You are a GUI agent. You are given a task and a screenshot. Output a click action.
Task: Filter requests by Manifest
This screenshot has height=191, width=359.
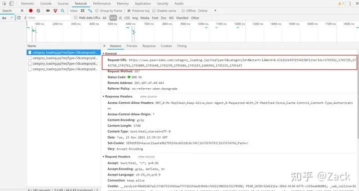pyautogui.click(x=182, y=18)
